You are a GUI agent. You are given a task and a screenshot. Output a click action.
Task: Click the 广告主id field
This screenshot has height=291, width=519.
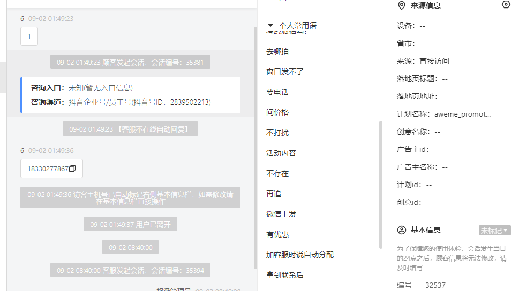coord(418,149)
